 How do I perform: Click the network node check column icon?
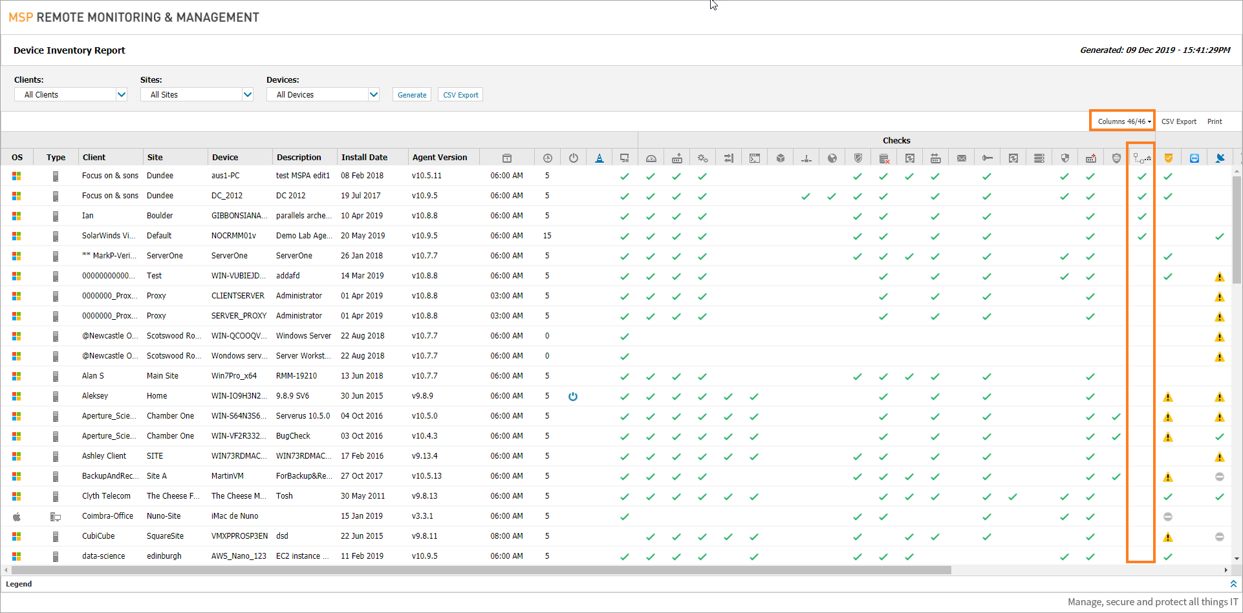[806, 158]
